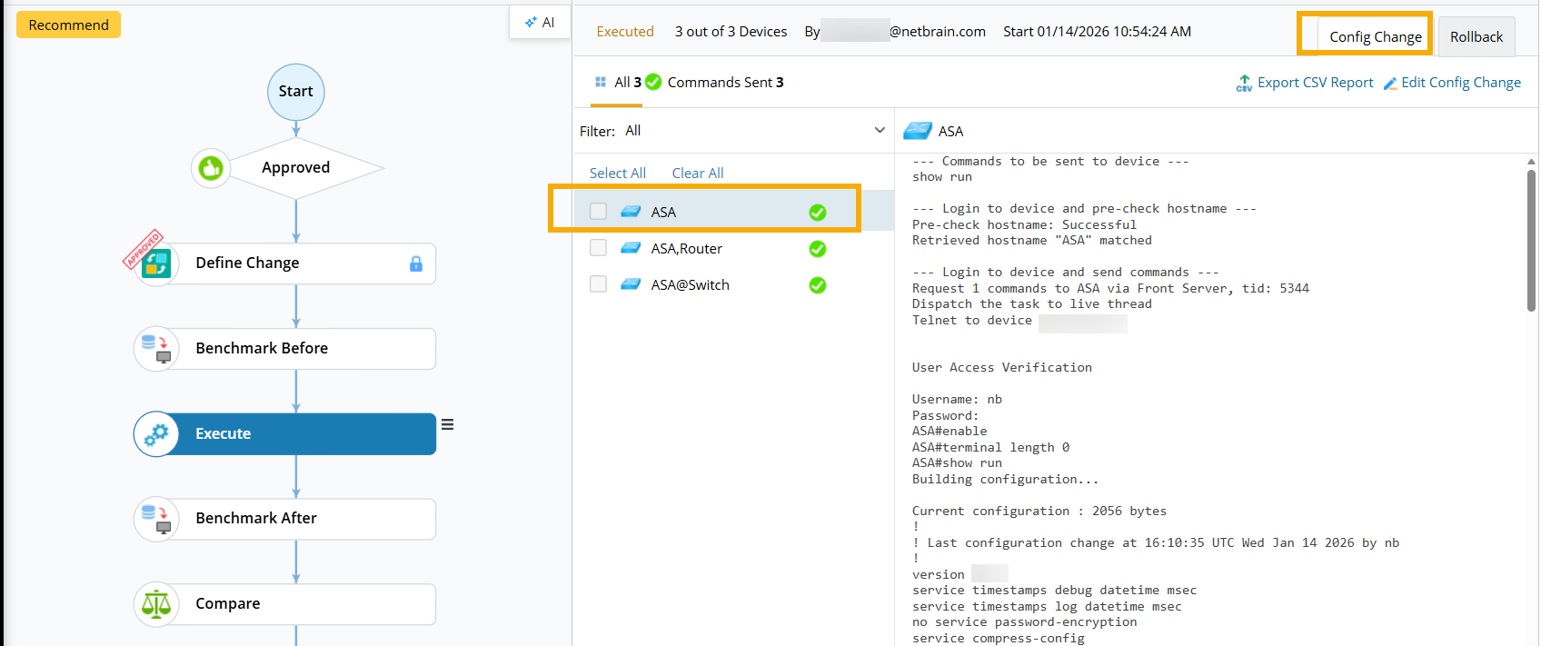This screenshot has height=646, width=1541.
Task: Open the AI assistant button
Action: (x=540, y=23)
